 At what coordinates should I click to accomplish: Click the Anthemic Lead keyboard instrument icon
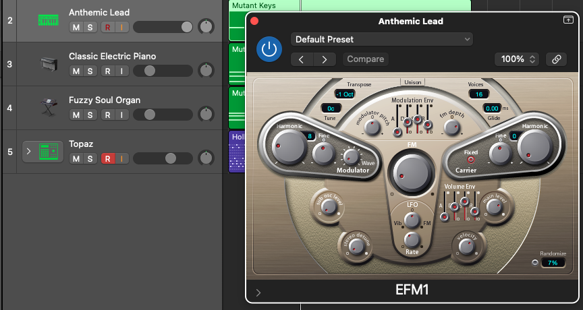pos(49,20)
